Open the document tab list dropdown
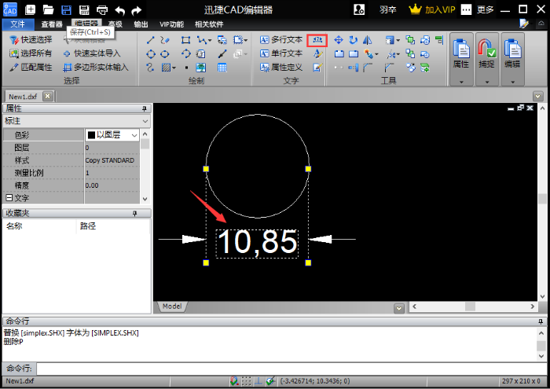Screen dimensions: 550x389 click(x=537, y=96)
